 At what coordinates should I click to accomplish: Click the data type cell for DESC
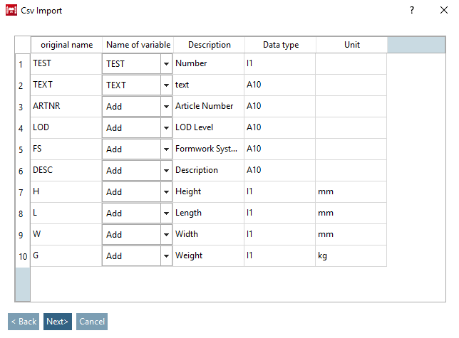tap(279, 170)
